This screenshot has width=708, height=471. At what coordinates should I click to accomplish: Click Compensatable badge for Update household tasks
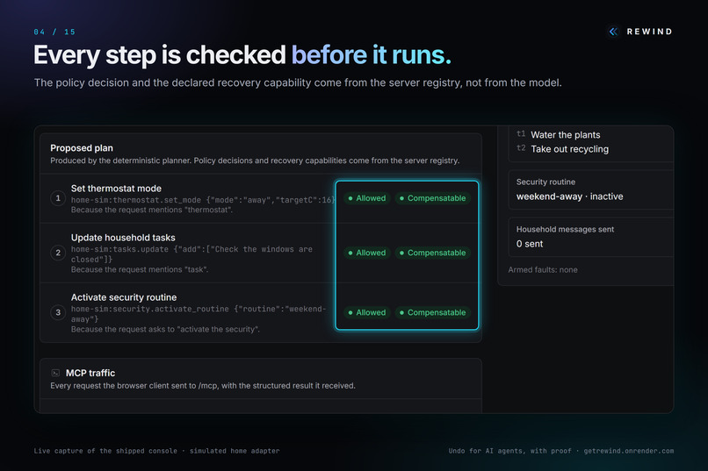(432, 253)
